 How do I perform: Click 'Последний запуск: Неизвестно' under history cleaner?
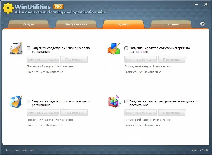[x=147, y=66]
